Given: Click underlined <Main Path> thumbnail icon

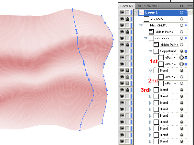Looking at the screenshot, I should click(156, 45).
